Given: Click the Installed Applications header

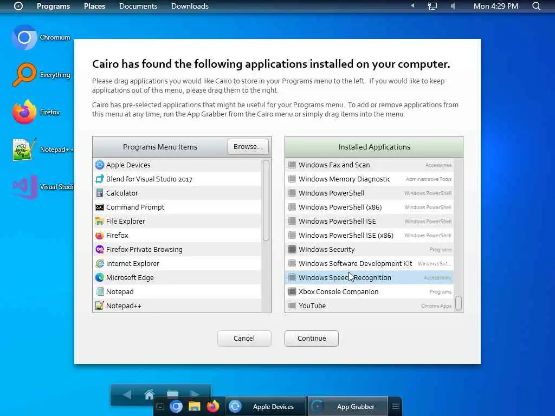Looking at the screenshot, I should (374, 147).
